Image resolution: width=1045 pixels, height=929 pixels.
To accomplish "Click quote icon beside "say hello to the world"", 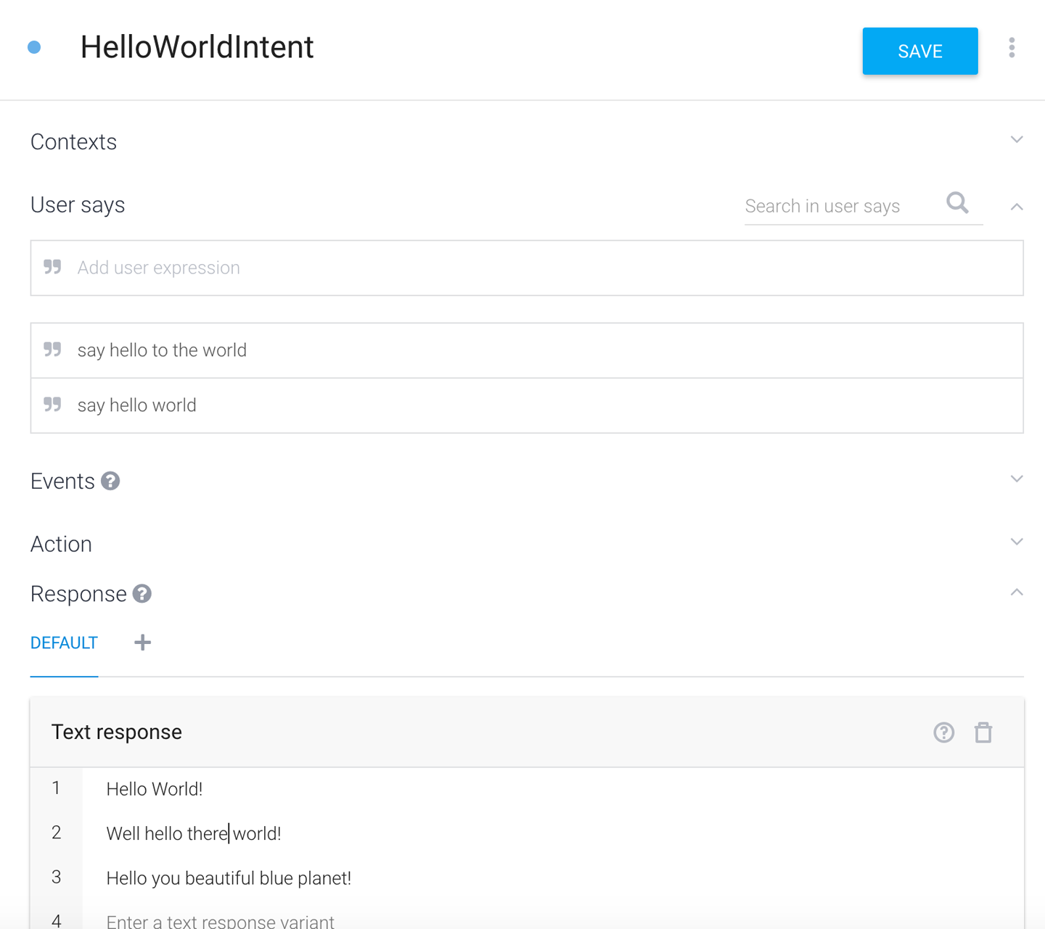I will pyautogui.click(x=52, y=350).
